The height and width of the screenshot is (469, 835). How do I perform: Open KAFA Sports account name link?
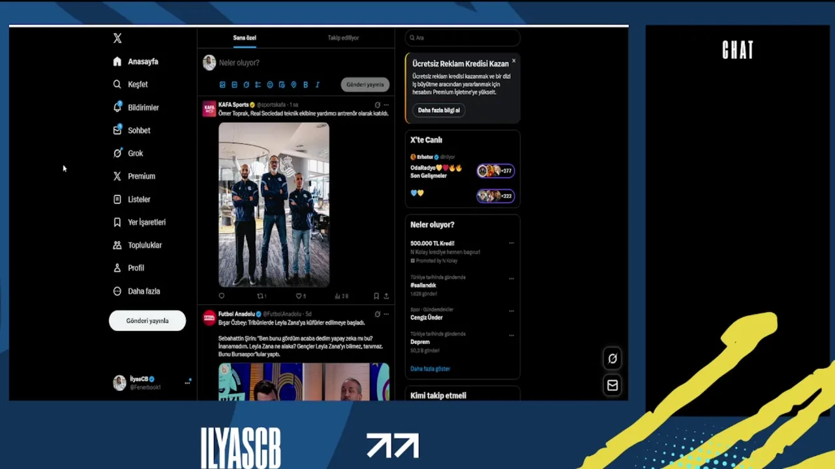(x=234, y=105)
